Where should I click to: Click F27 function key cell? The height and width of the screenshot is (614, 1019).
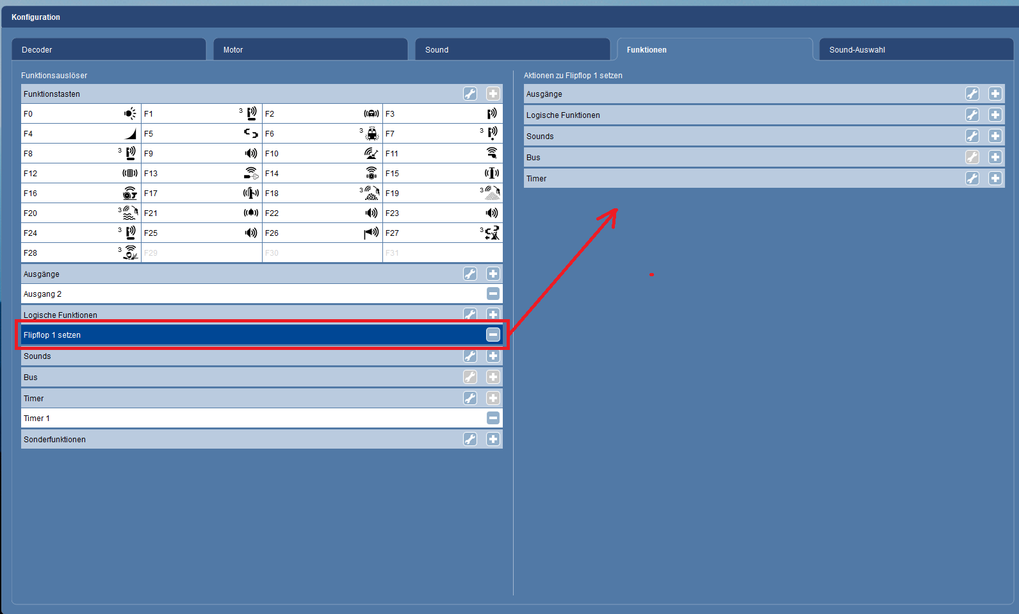coord(442,233)
